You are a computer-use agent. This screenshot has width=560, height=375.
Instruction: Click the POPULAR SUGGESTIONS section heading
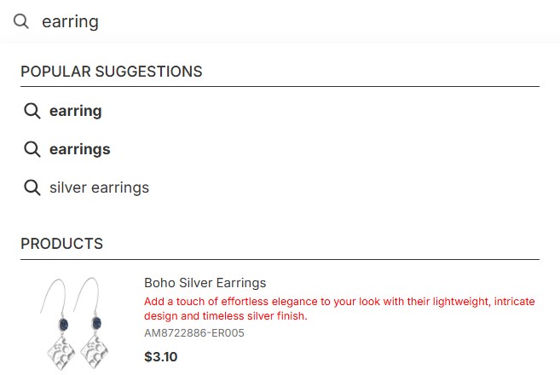[x=111, y=72]
